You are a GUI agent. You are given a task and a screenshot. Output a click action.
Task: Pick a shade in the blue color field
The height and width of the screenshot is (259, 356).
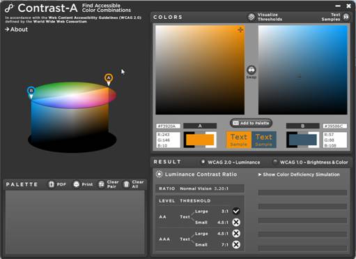pyautogui.click(x=303, y=70)
